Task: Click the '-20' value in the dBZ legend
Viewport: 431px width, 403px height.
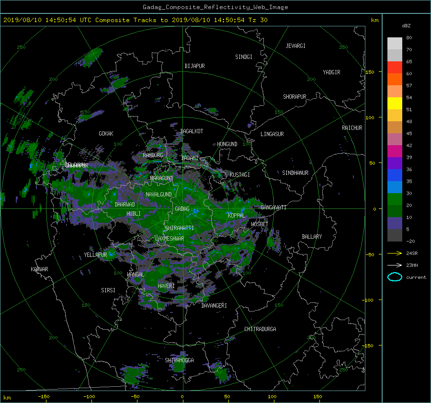Action: click(x=410, y=241)
